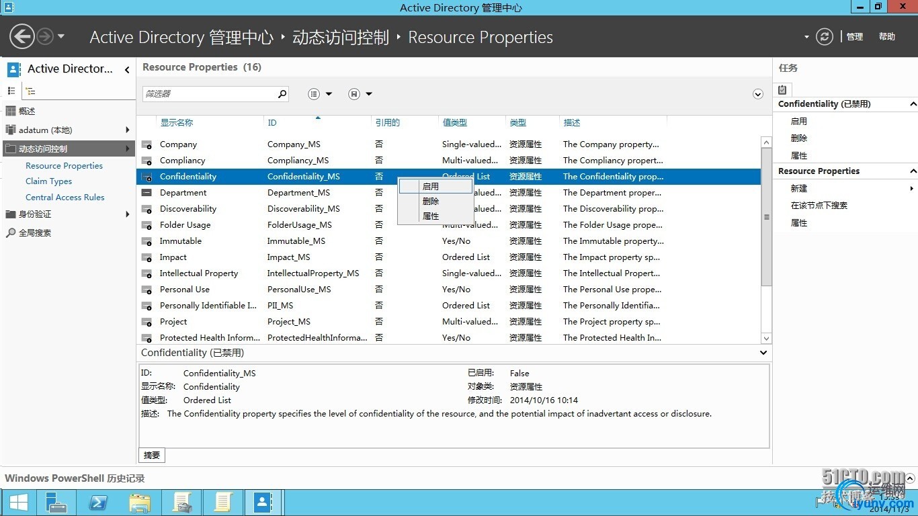This screenshot has height=516, width=918.
Task: Open Windows Start button
Action: 18,503
